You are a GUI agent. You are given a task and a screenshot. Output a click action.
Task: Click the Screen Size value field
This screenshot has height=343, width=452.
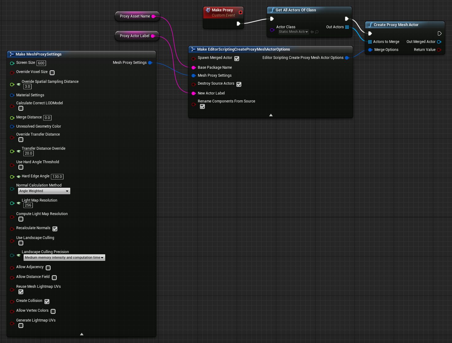(x=41, y=63)
